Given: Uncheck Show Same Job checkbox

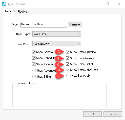Looking at the screenshot, I should tap(68, 76).
